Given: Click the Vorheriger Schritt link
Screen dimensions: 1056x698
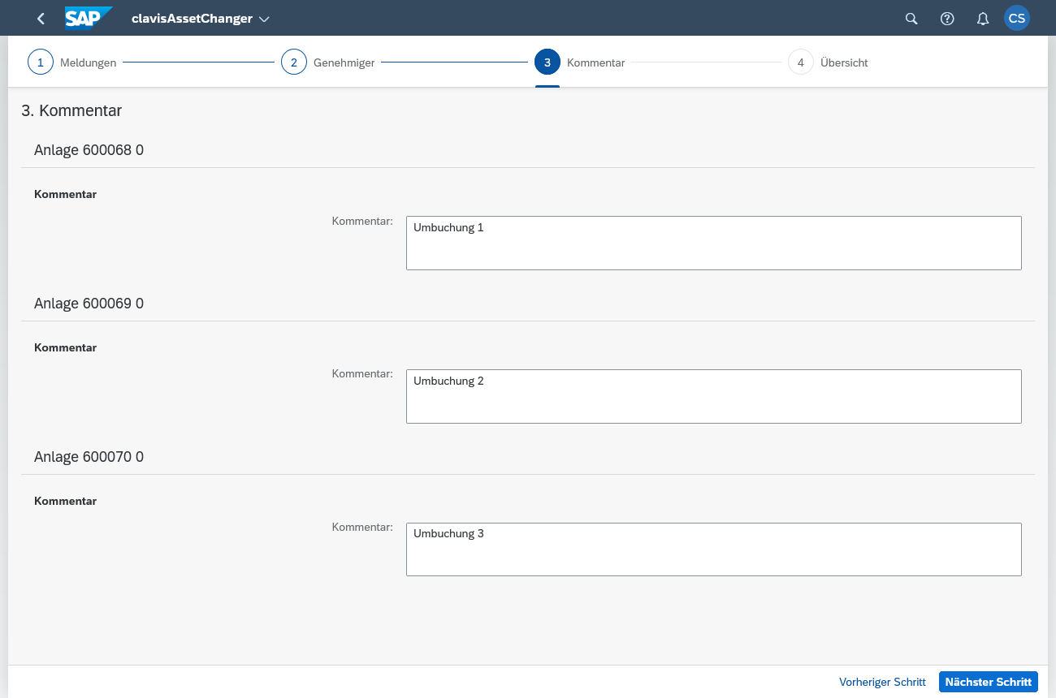Looking at the screenshot, I should pos(882,682).
